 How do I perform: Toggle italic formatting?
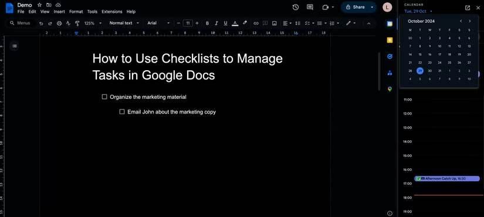coord(216,23)
